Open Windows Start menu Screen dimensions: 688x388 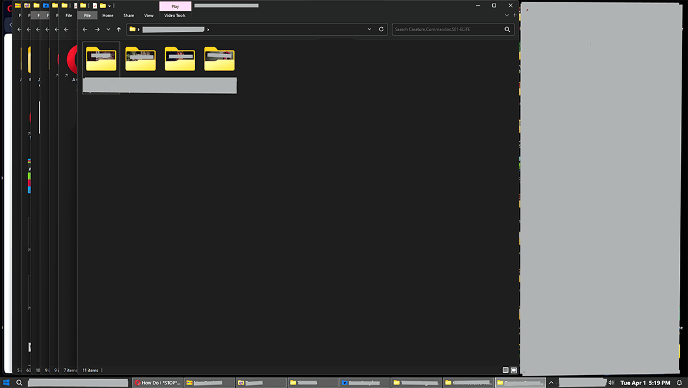[6, 383]
